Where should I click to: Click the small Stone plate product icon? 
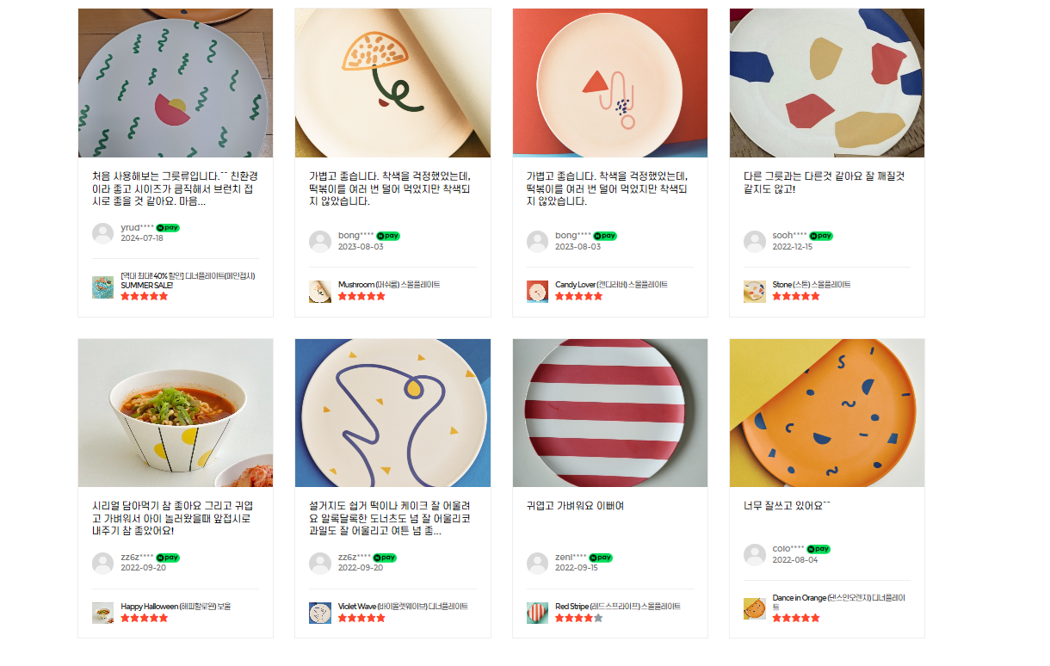(x=755, y=291)
